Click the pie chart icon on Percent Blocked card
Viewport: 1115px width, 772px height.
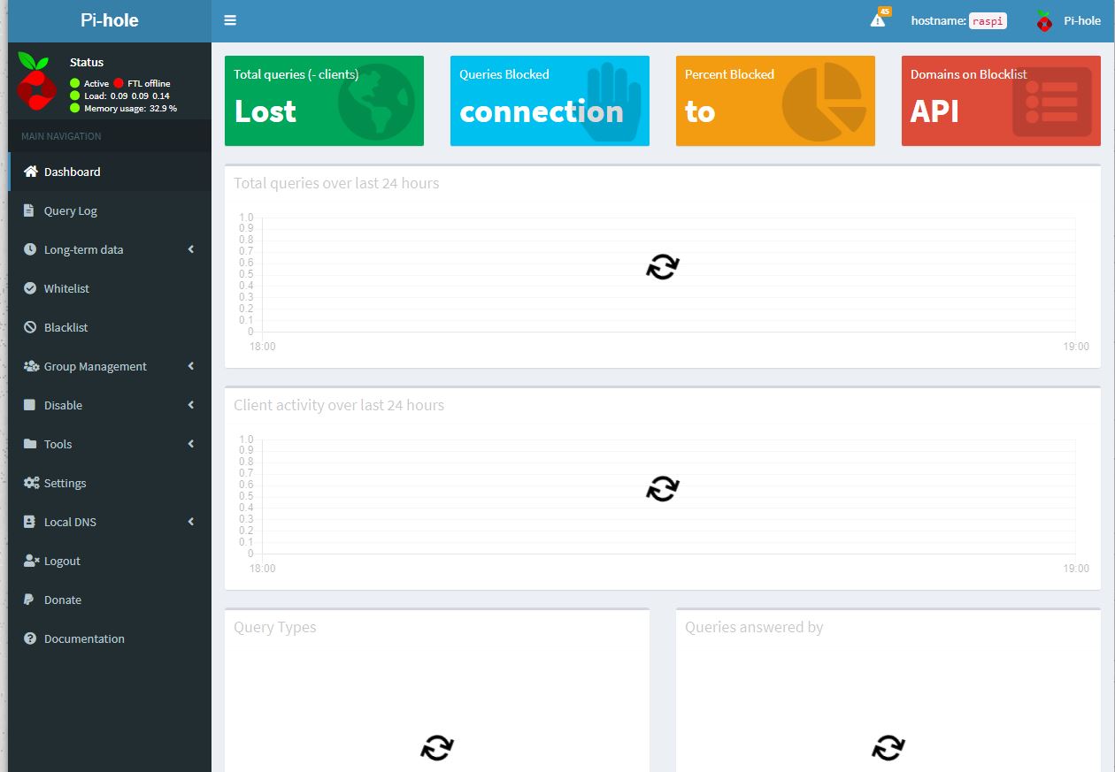pyautogui.click(x=824, y=102)
